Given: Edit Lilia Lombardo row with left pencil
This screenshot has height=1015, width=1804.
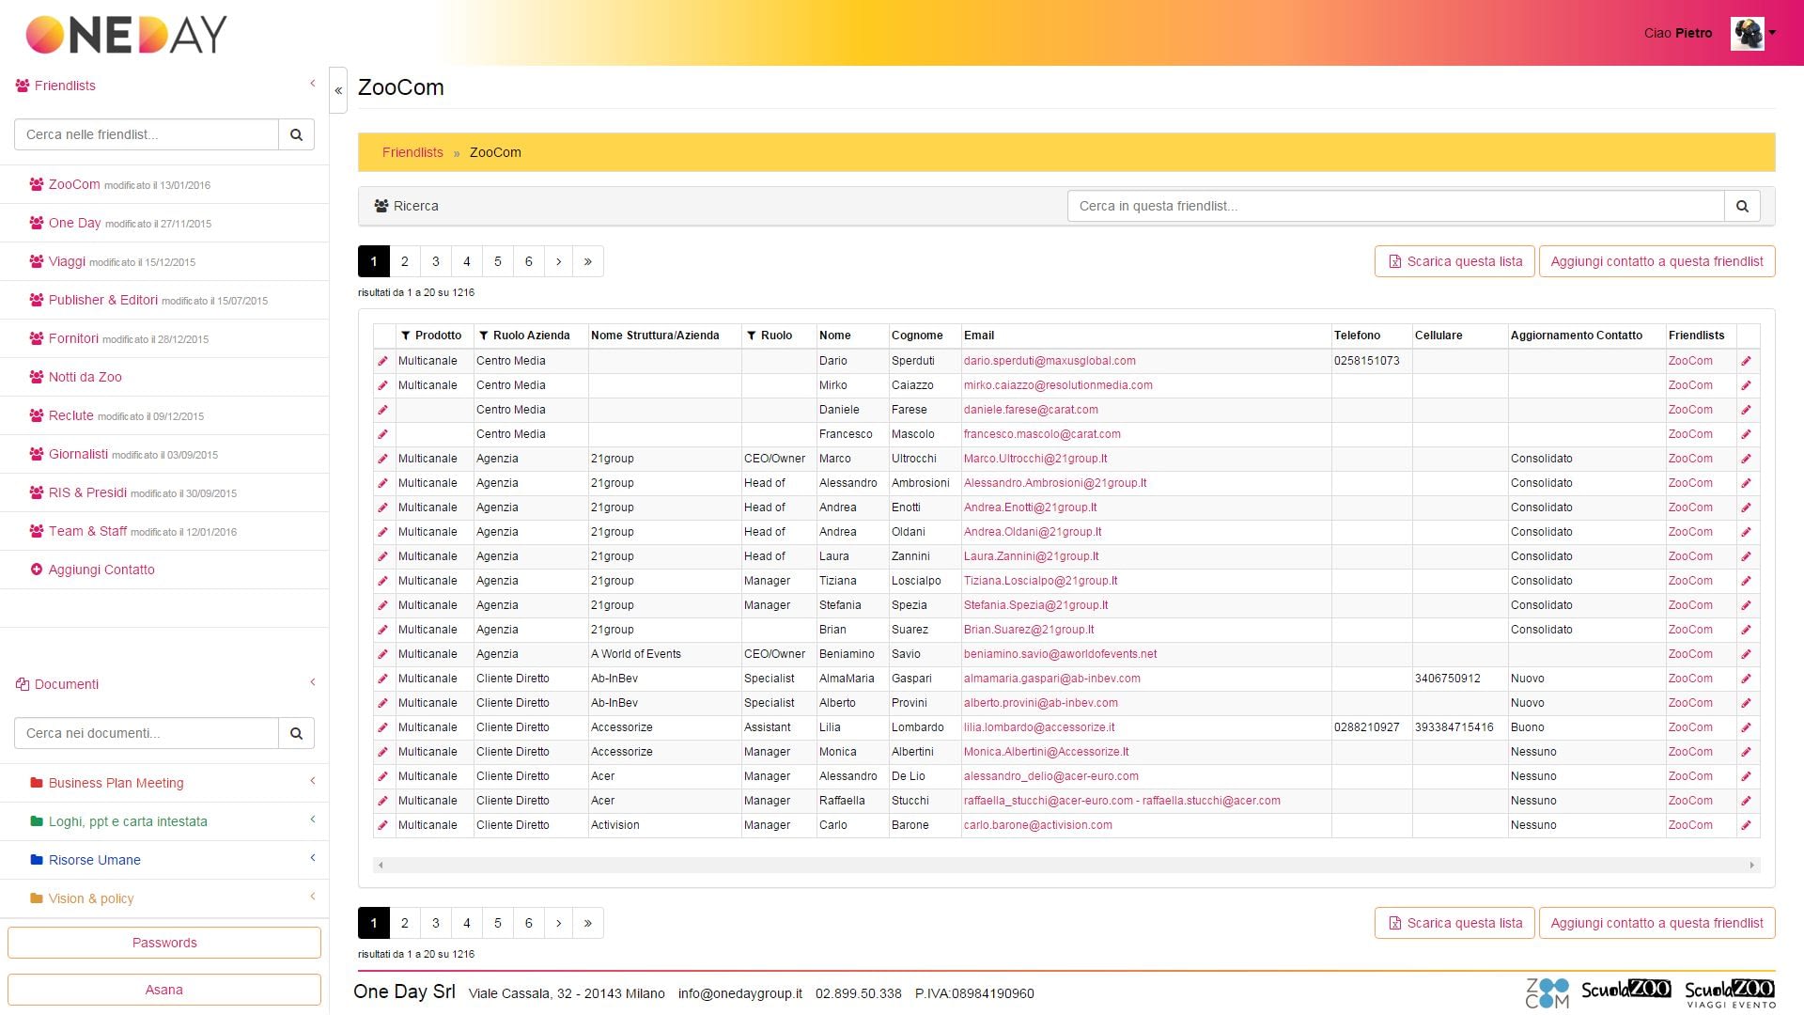Looking at the screenshot, I should [x=382, y=727].
